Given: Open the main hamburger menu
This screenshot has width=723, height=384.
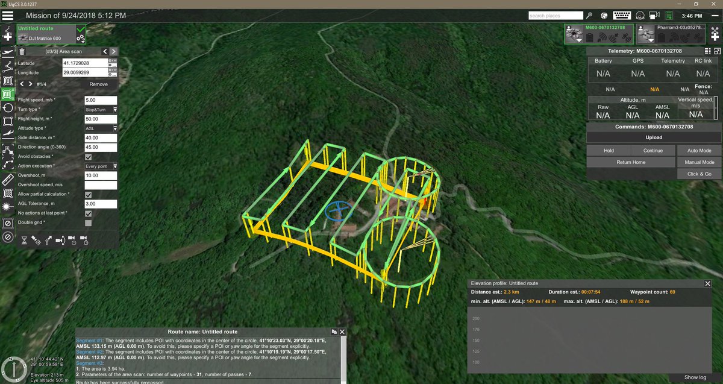Looking at the screenshot, I should click(8, 16).
